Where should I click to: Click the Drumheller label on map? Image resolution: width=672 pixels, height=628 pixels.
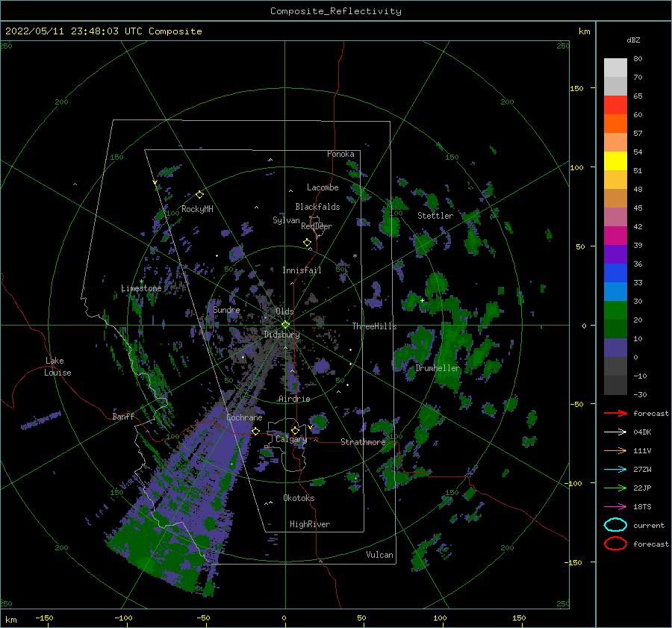pyautogui.click(x=437, y=368)
